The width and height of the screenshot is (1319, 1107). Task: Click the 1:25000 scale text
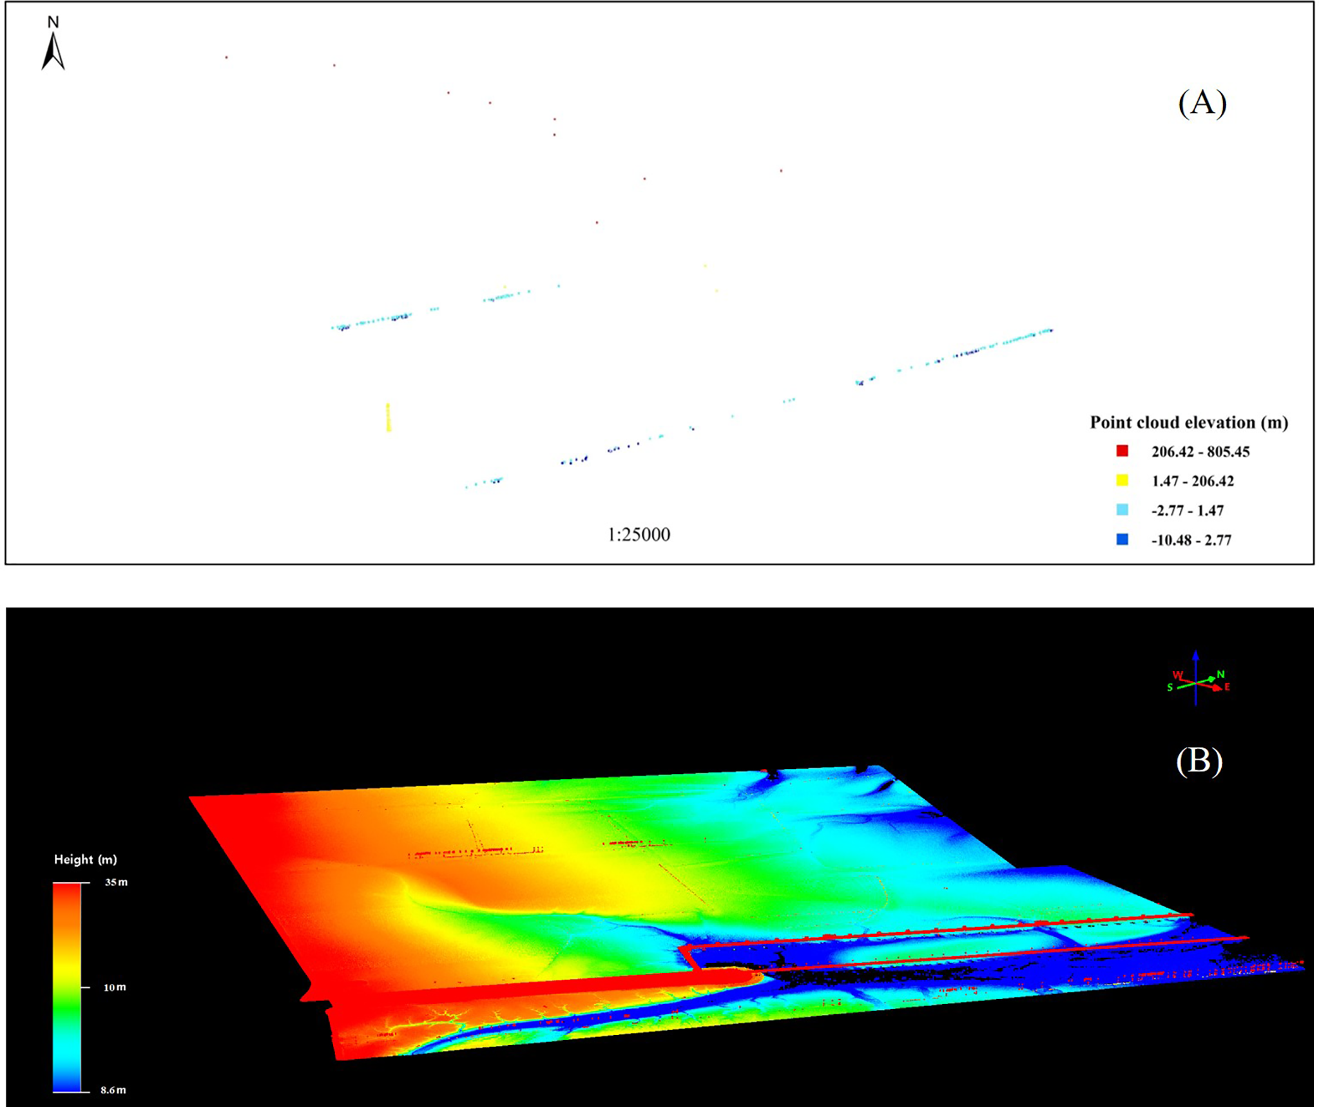[x=639, y=535]
